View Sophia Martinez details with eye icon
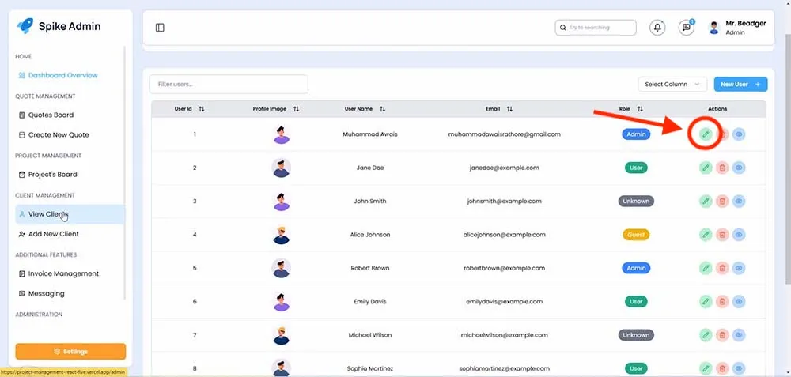The width and height of the screenshot is (791, 377). (x=739, y=368)
